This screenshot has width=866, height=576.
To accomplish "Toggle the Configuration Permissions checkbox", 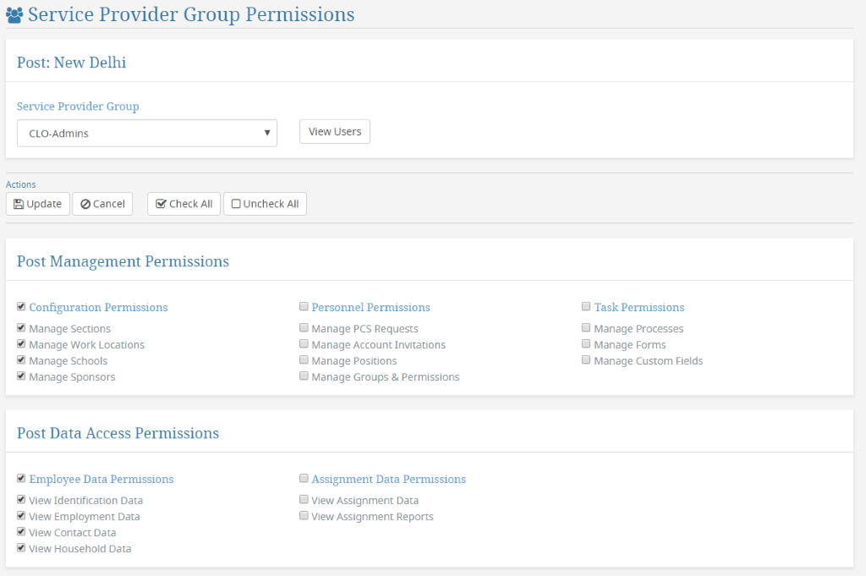I will (21, 306).
